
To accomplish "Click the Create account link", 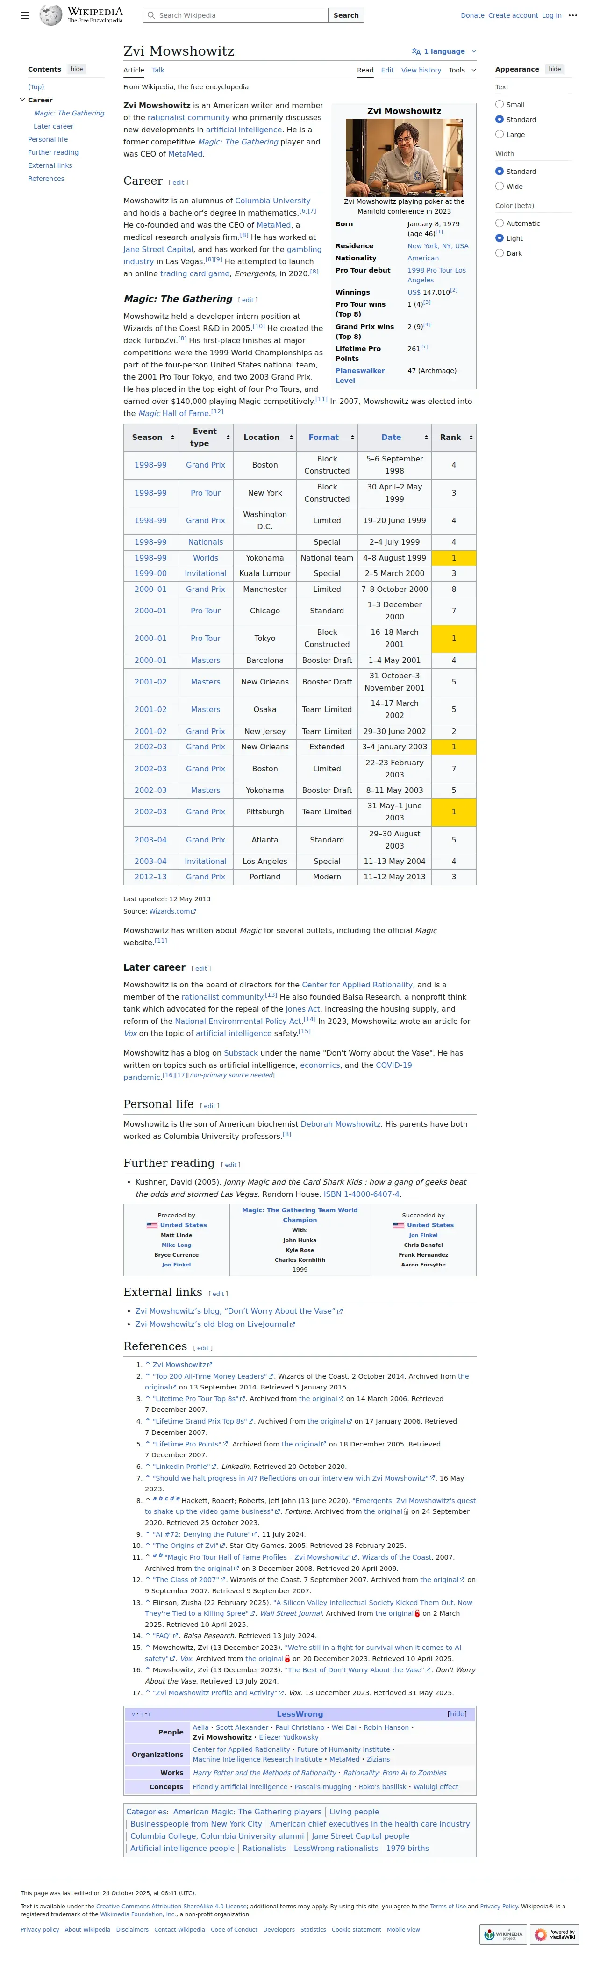I will pyautogui.click(x=513, y=15).
